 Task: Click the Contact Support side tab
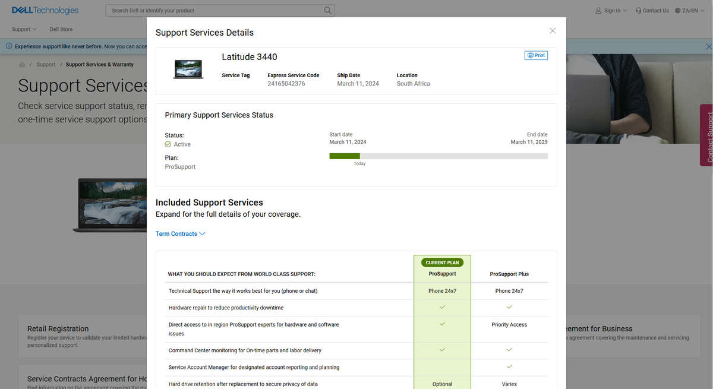coord(706,135)
